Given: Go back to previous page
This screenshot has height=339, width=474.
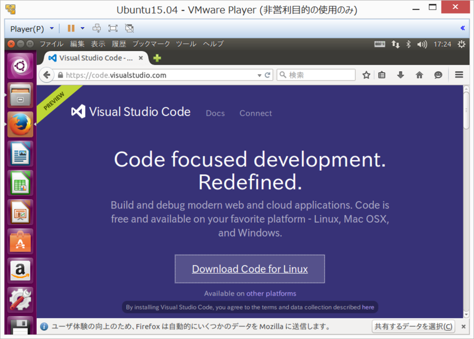Looking at the screenshot, I should tap(47, 75).
